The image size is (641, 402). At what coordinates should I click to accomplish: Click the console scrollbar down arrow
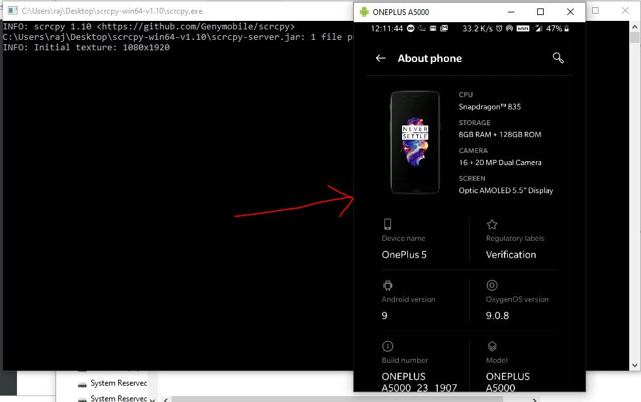(634, 365)
